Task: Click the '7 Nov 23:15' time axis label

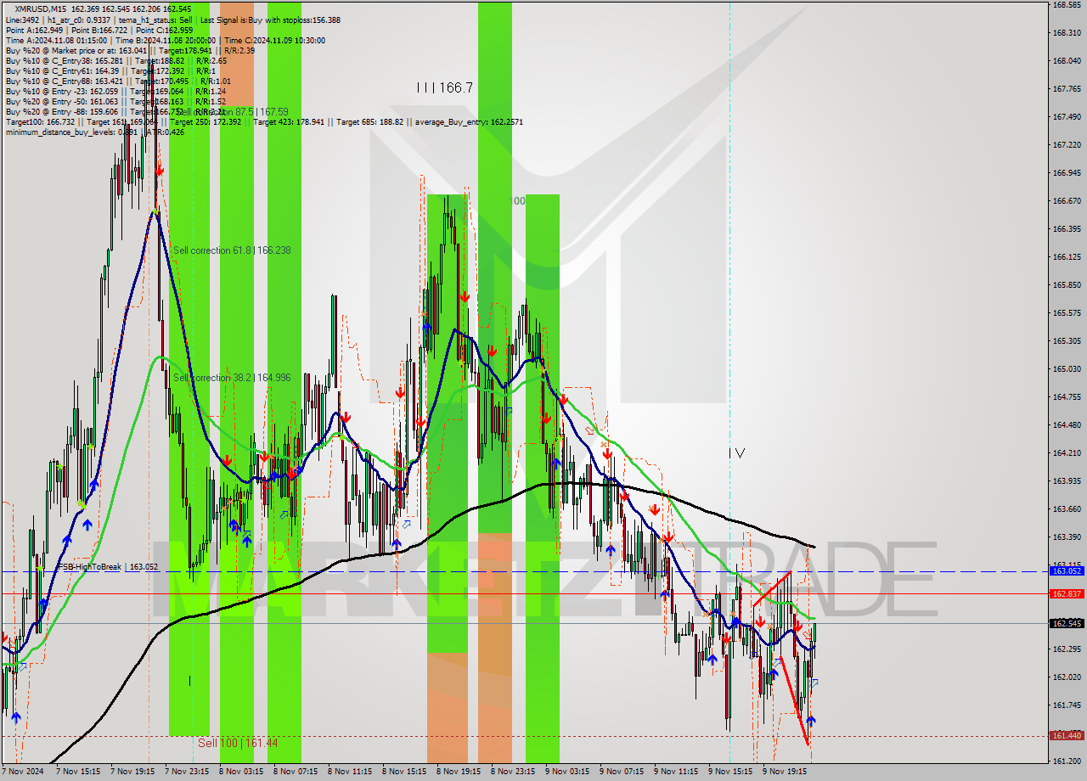Action: (x=187, y=773)
